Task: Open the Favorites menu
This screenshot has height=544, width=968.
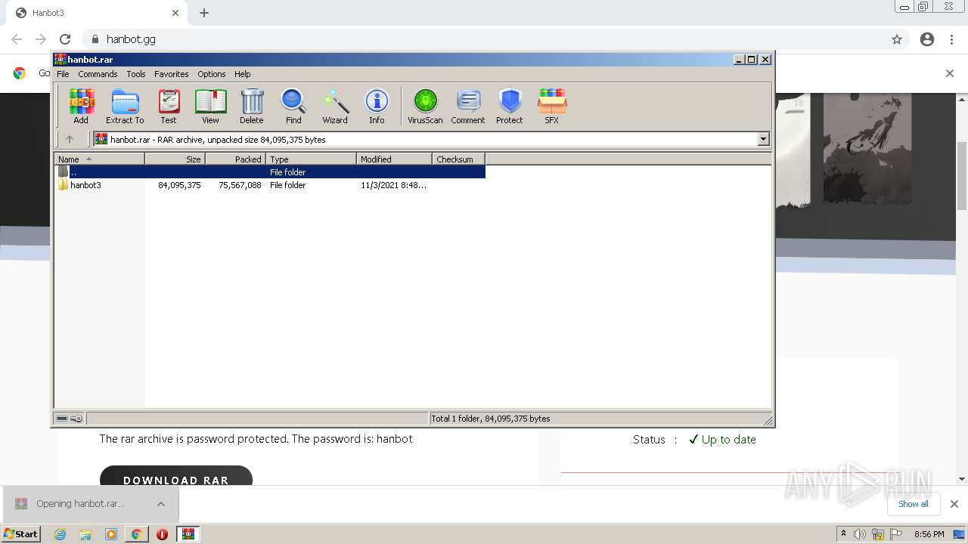Action: pyautogui.click(x=172, y=74)
